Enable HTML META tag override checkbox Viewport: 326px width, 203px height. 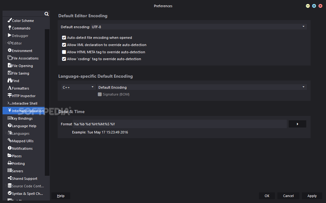click(64, 52)
